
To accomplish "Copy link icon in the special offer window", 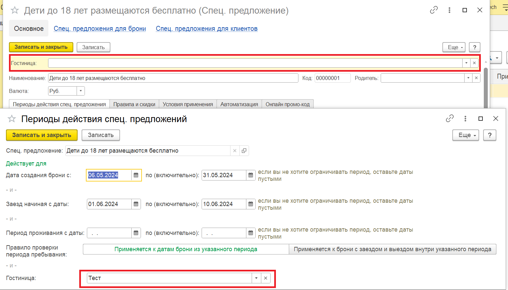I will (x=434, y=10).
